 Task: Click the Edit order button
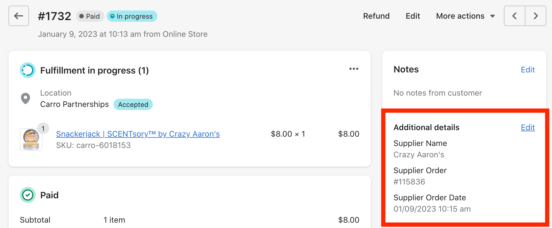click(x=413, y=16)
